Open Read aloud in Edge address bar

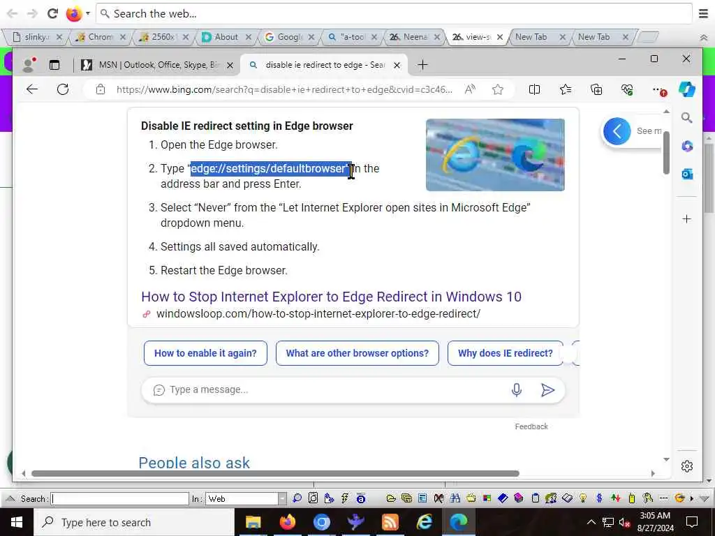point(470,89)
